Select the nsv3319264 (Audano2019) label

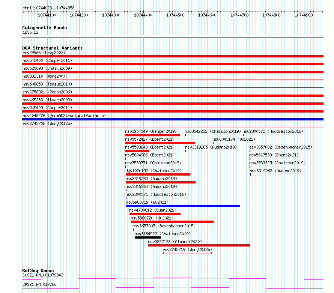pos(151,186)
